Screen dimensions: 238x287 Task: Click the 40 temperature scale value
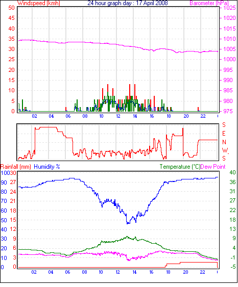coord(232,172)
